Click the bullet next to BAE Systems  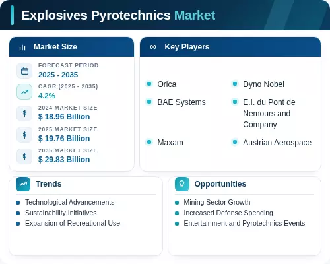(149, 102)
